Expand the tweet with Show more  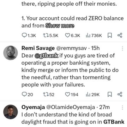[60, 26]
